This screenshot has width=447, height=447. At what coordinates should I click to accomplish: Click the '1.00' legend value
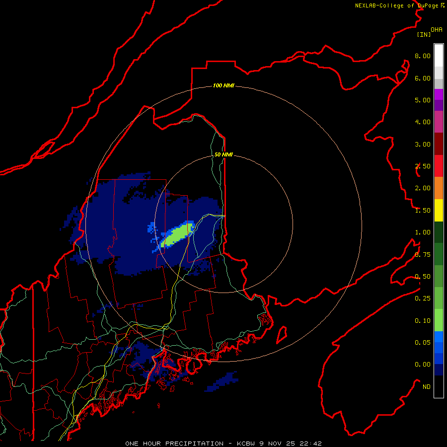pyautogui.click(x=423, y=232)
